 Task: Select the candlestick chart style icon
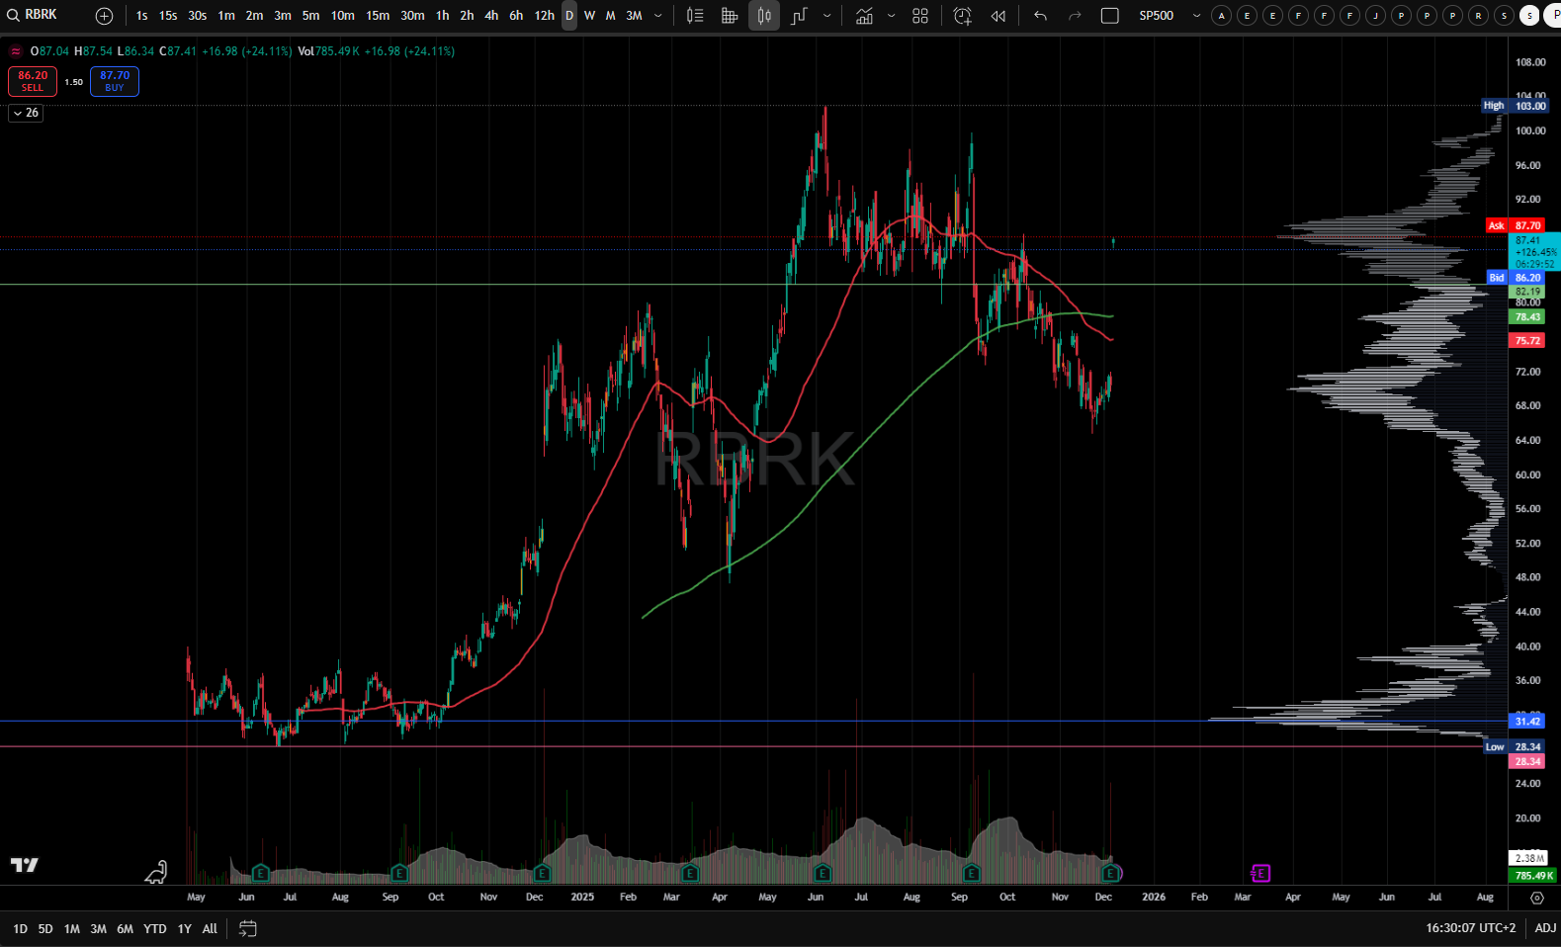click(x=763, y=16)
